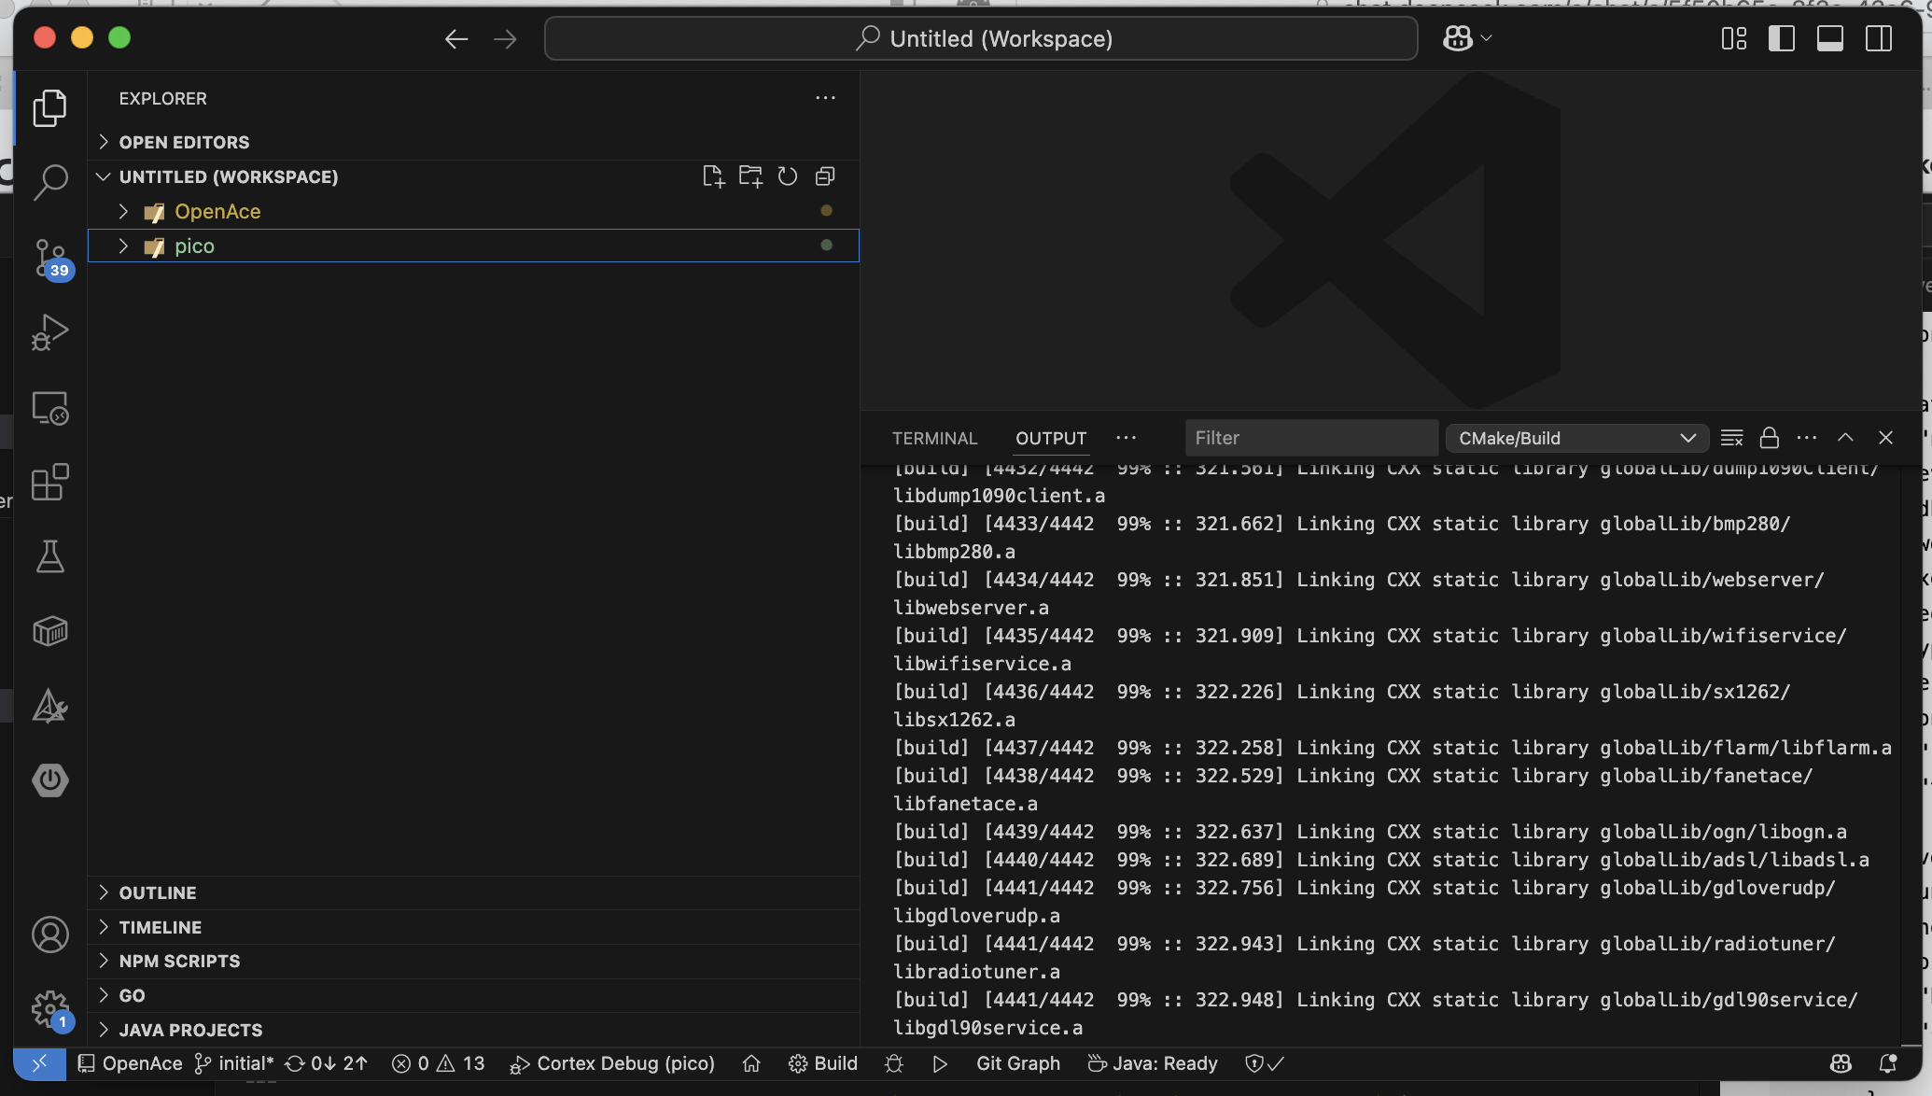Click the Filter field in the Output panel

pyautogui.click(x=1310, y=437)
